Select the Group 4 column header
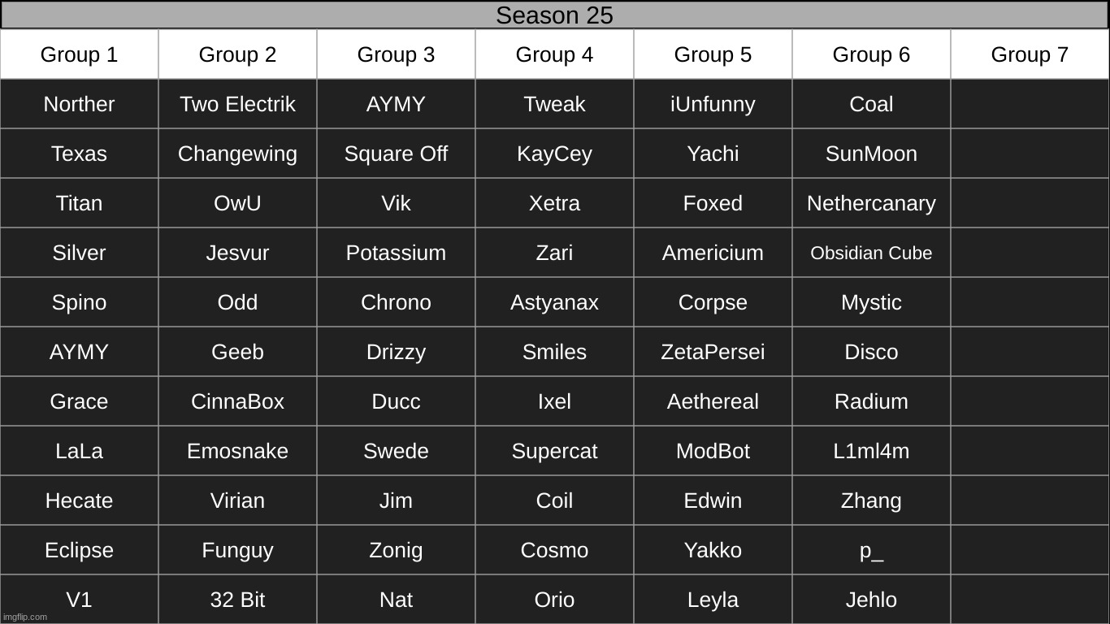The height and width of the screenshot is (624, 1110). pyautogui.click(x=554, y=54)
